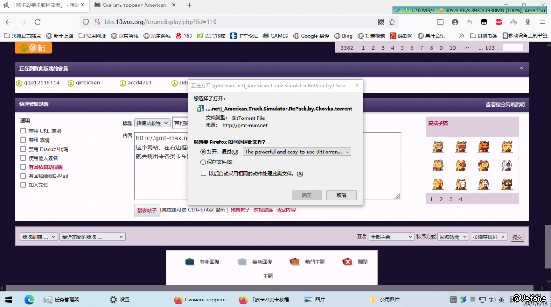Open Microsoft Edge from the taskbar
Viewport: 551px width, 307px height.
point(29,300)
